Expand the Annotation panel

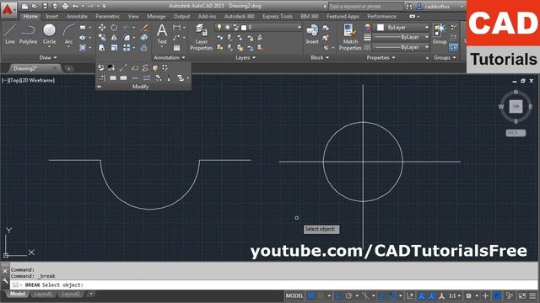[x=170, y=58]
